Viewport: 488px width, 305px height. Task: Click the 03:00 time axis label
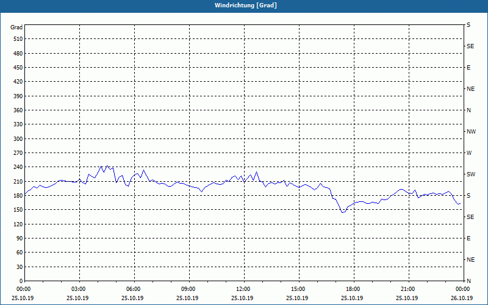[x=79, y=289]
